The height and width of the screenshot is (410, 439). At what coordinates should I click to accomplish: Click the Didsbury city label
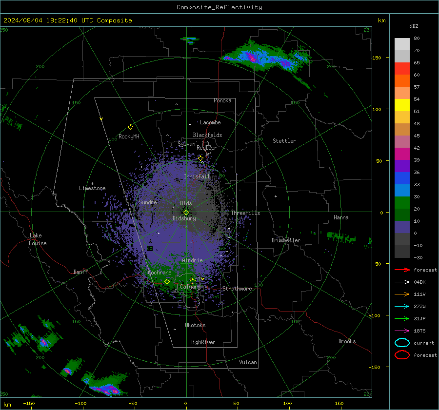click(x=184, y=218)
